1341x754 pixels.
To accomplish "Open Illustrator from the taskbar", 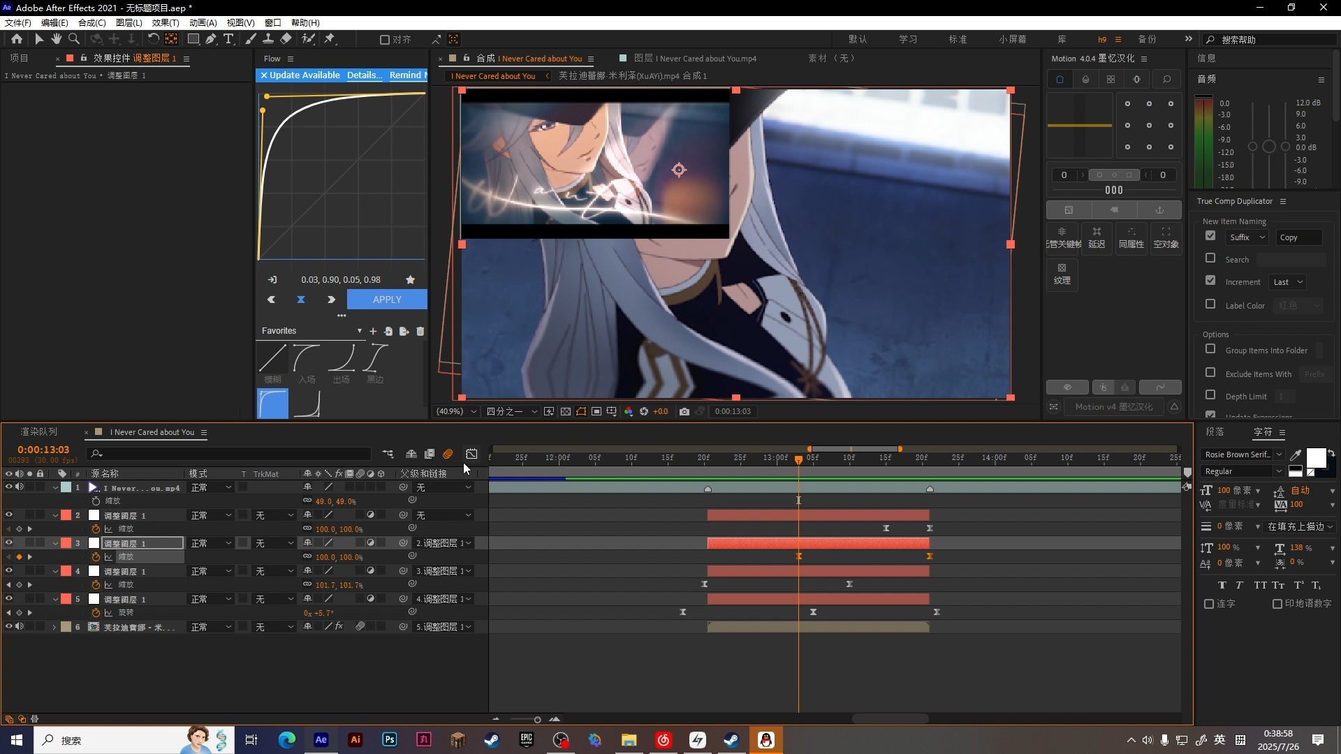I will [356, 740].
